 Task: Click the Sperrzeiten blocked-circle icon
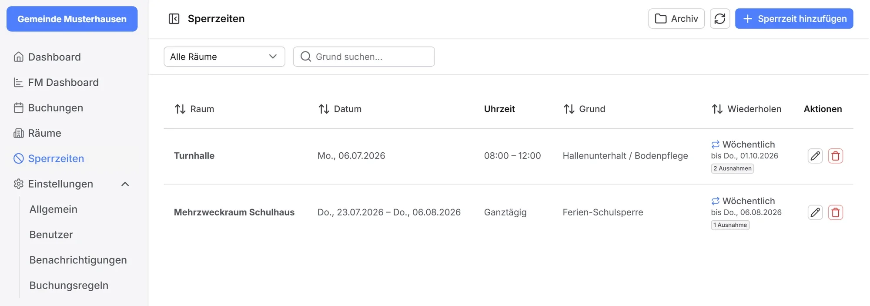pos(18,158)
